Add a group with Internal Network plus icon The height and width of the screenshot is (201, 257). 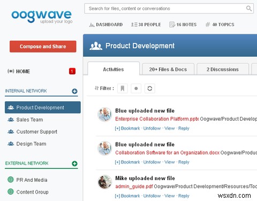tap(74, 91)
